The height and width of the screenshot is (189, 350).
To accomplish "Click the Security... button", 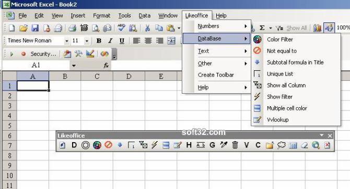I will 43,54.
